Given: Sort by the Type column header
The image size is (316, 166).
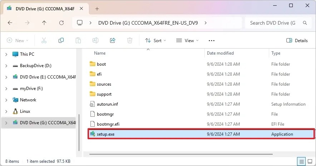Looking at the screenshot, I should (x=276, y=53).
